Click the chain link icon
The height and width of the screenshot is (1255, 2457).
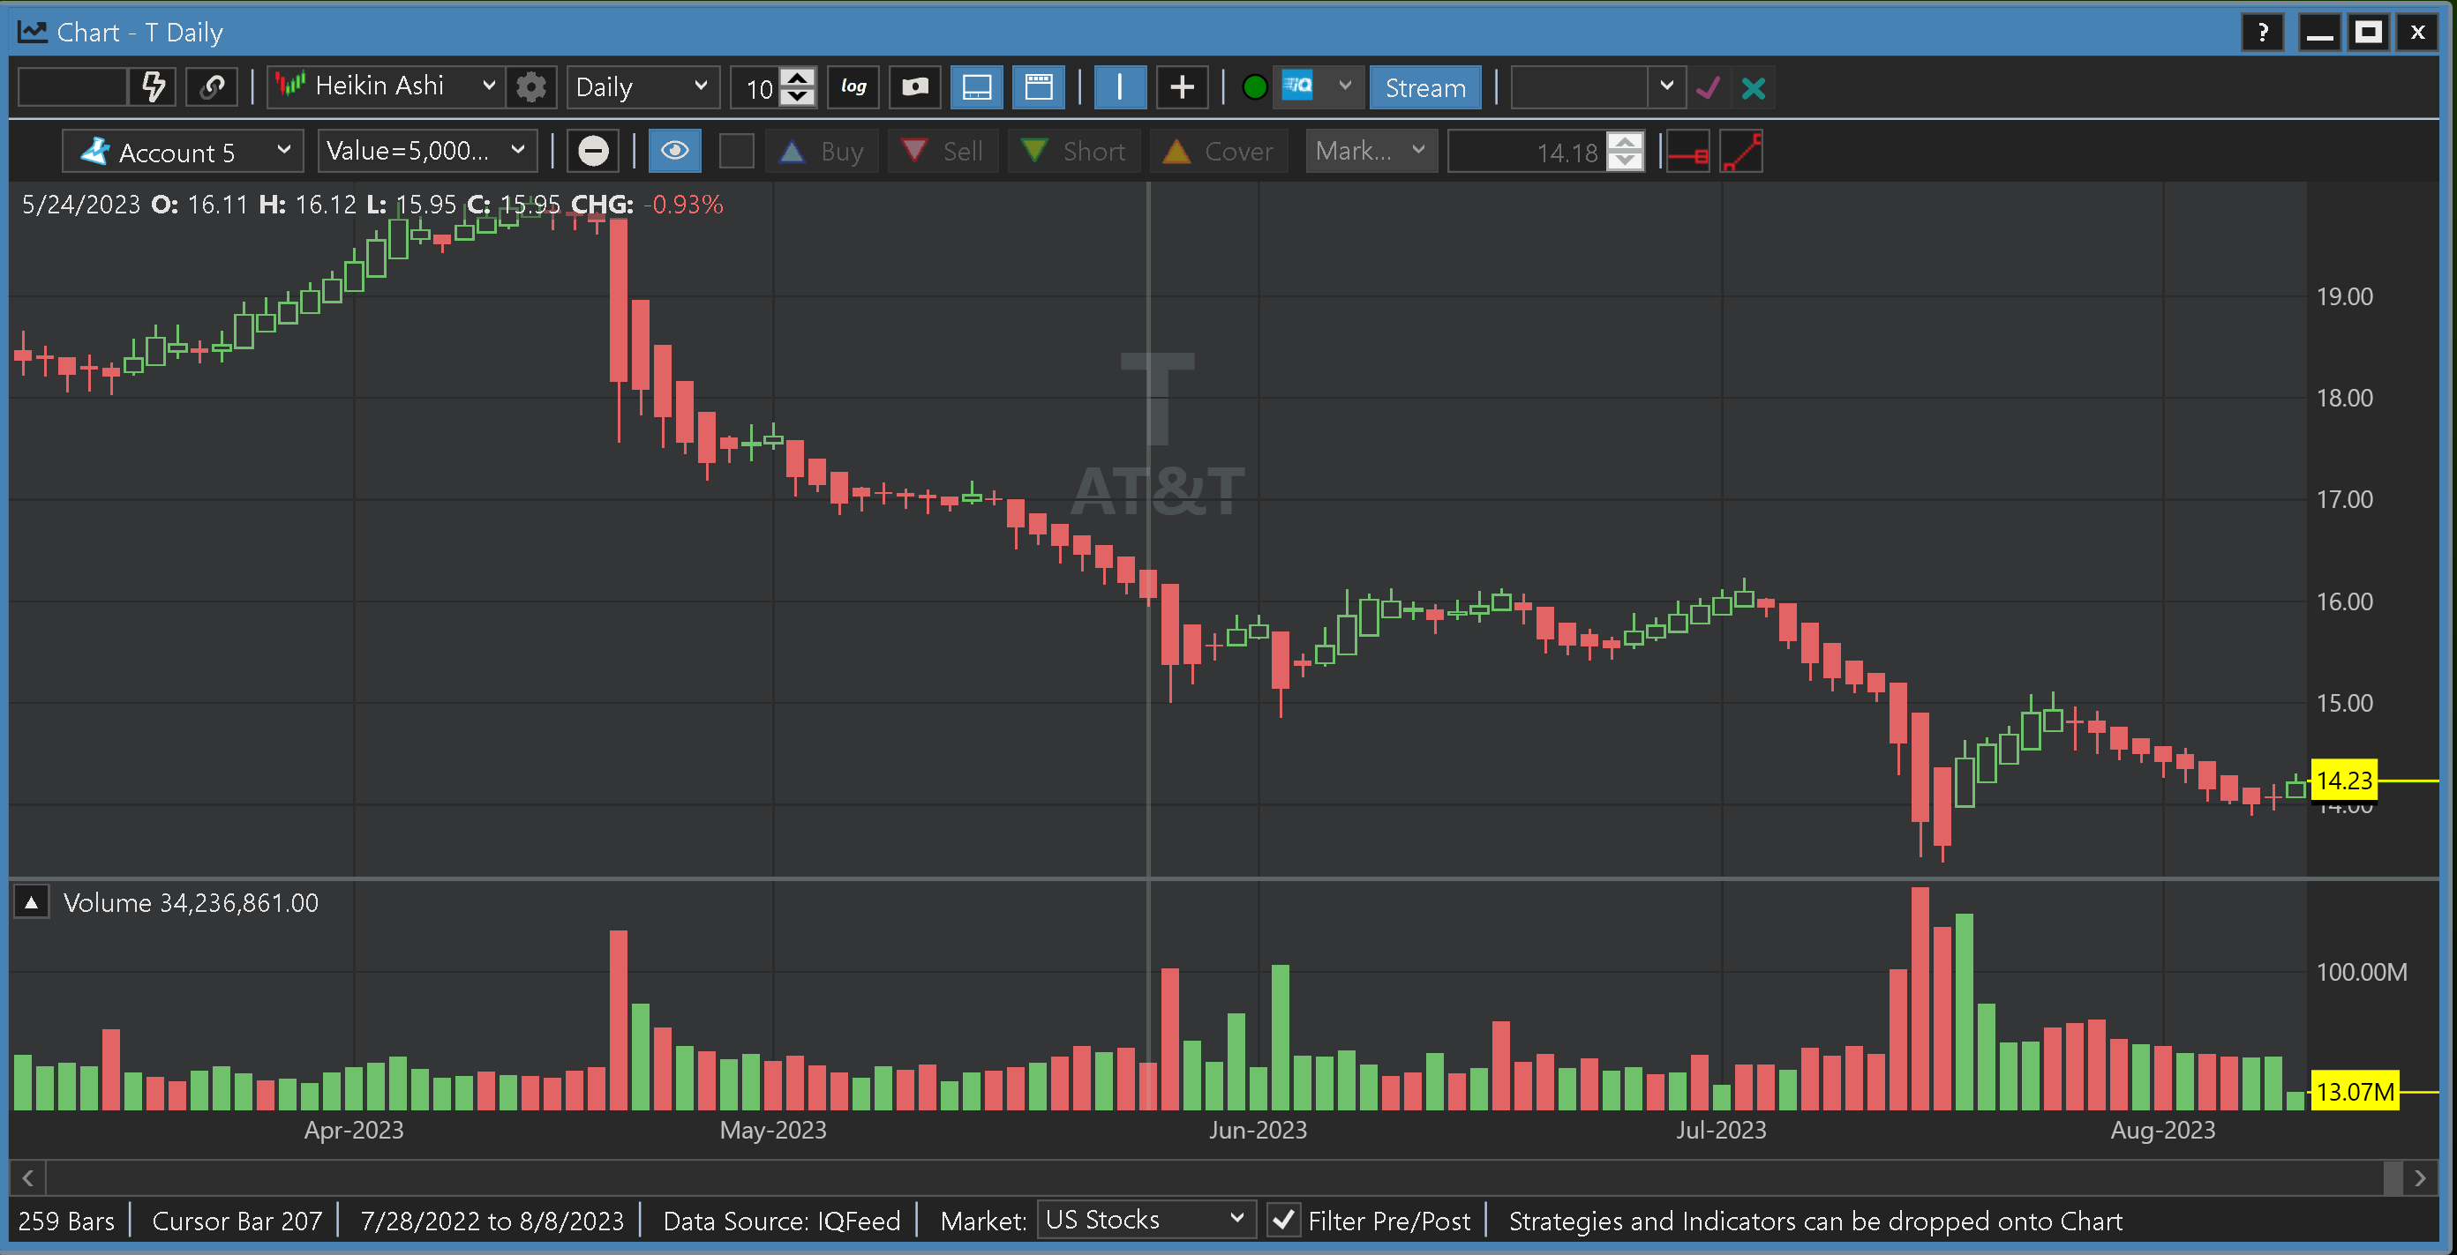coord(212,86)
